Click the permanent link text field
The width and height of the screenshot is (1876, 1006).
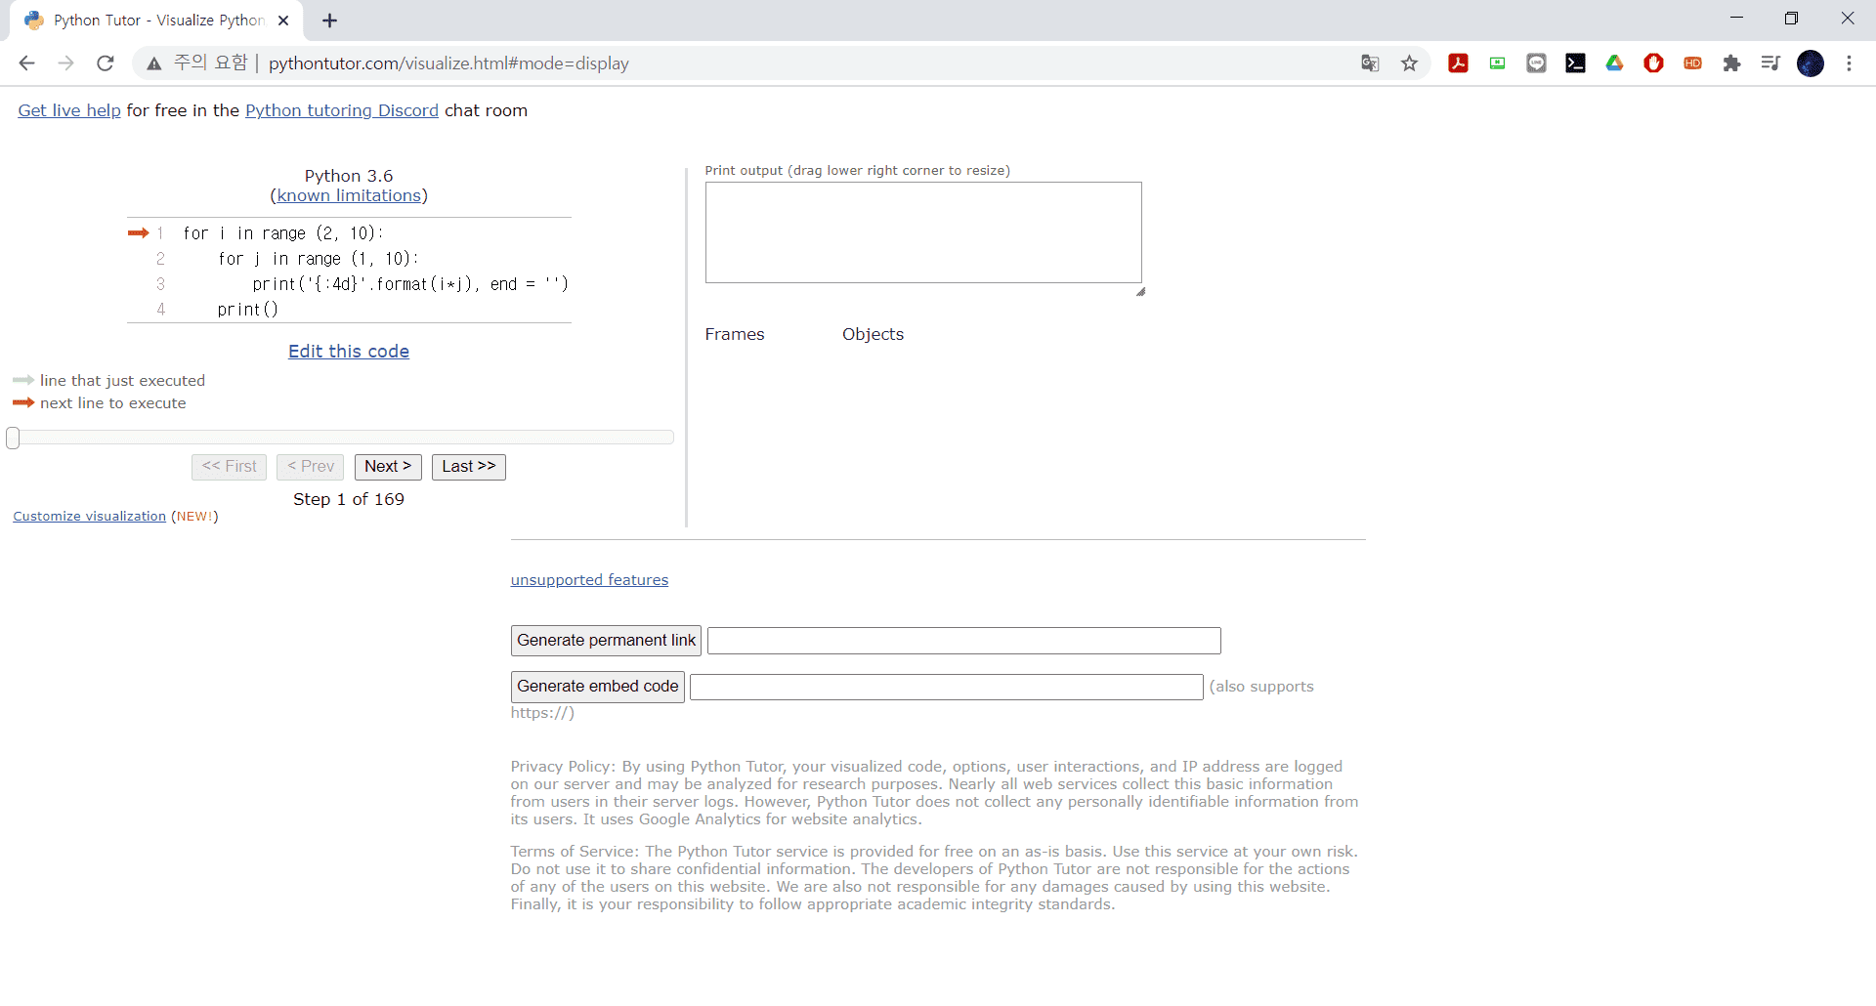[x=964, y=641]
